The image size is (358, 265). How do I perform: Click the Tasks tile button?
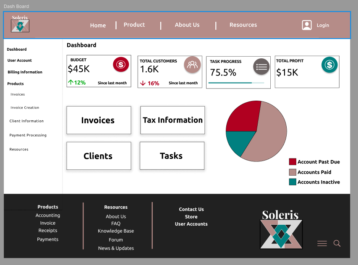point(172,156)
